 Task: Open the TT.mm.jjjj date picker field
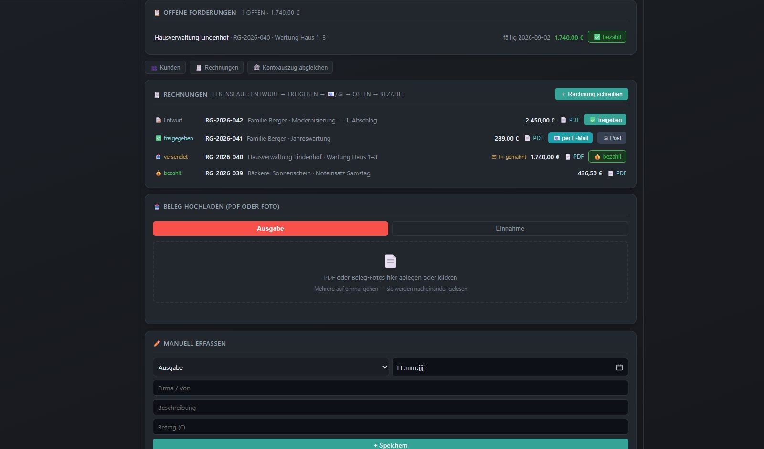(x=510, y=367)
